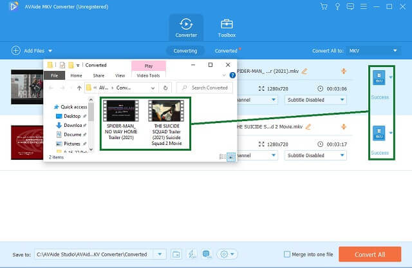Open the Converter tab
The height and width of the screenshot is (268, 412).
186,28
